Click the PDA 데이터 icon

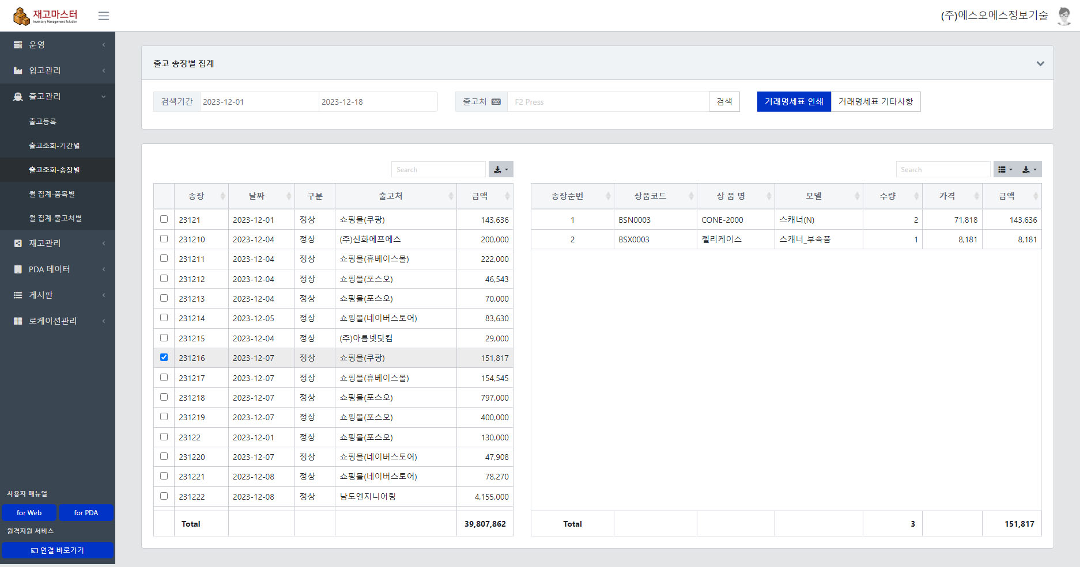click(x=18, y=269)
